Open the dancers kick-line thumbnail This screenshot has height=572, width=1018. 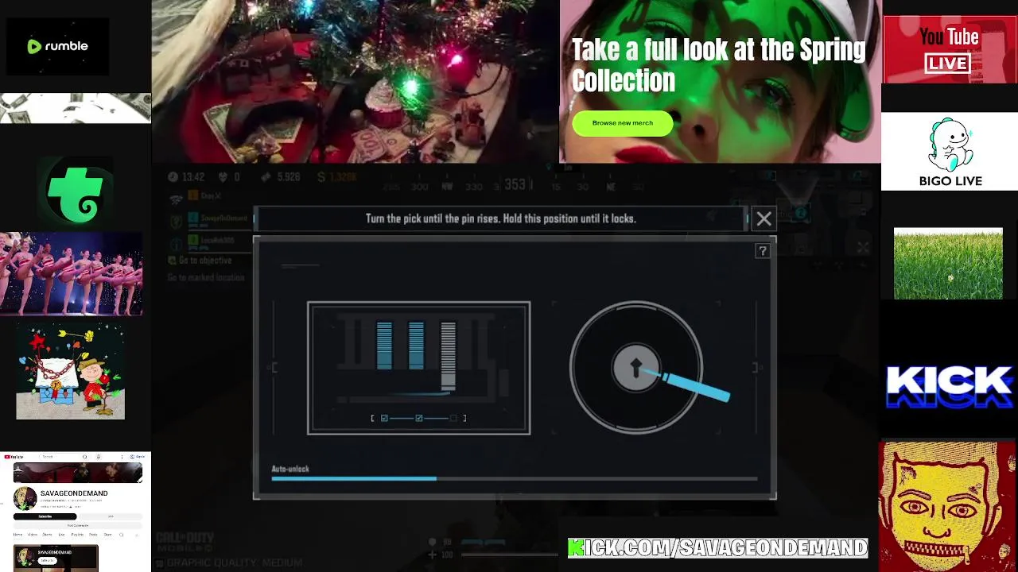point(72,273)
